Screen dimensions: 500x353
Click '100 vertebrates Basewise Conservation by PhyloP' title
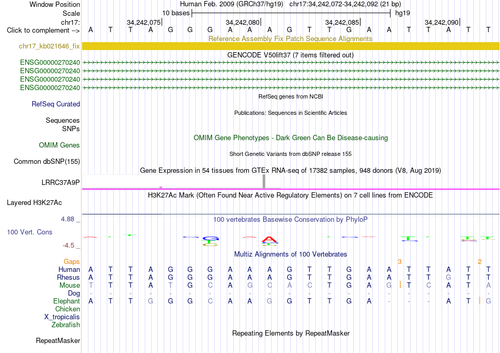tap(291, 219)
